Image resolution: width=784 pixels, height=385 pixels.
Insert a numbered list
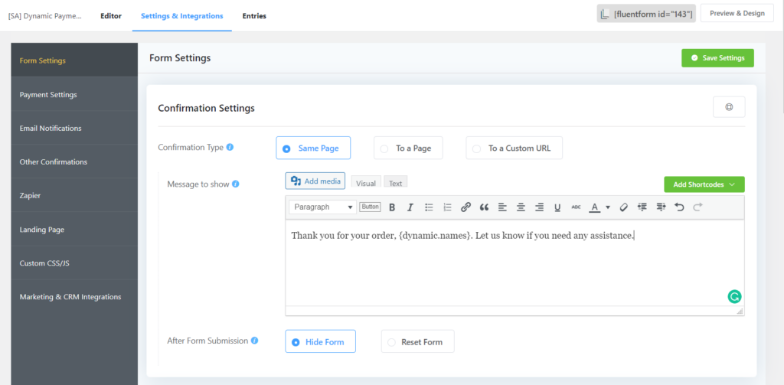pos(447,207)
